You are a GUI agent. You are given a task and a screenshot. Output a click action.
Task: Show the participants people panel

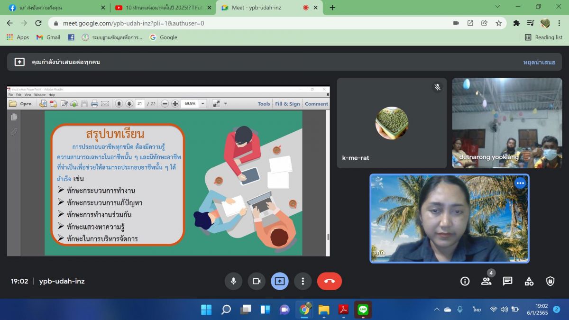pos(486,281)
